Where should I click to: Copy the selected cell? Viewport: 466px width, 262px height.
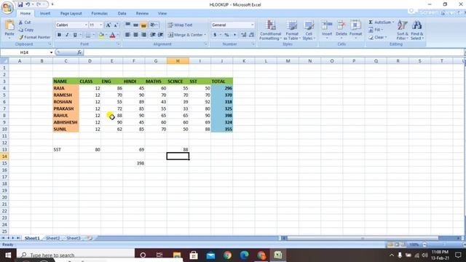pyautogui.click(x=26, y=30)
